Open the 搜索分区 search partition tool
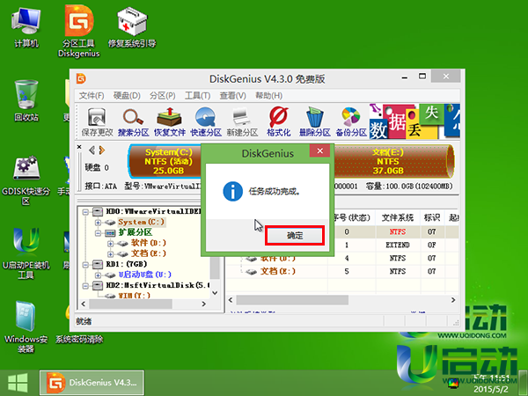 point(134,122)
